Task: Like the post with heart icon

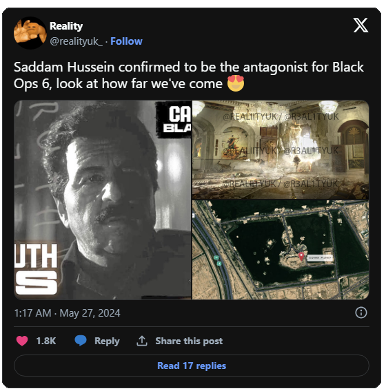Action: pyautogui.click(x=22, y=341)
